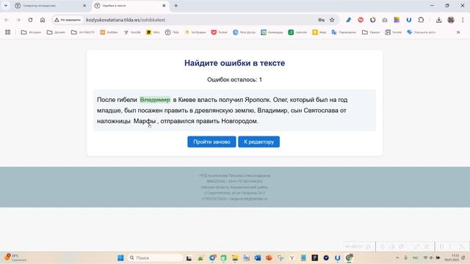Open a new browser tab
The image size is (470, 264).
176,6
